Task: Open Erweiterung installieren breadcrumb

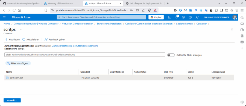Action: 109,24
